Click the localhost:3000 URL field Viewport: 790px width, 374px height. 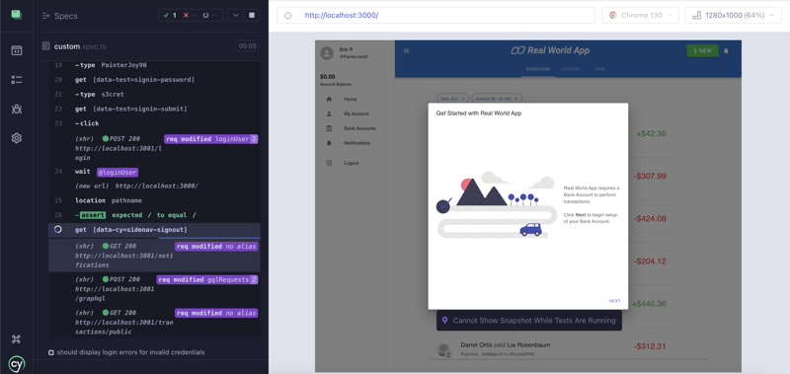coord(447,15)
